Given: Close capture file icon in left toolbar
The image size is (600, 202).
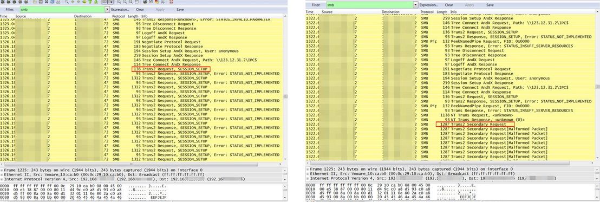Looking at the screenshot, I should point(47,2).
